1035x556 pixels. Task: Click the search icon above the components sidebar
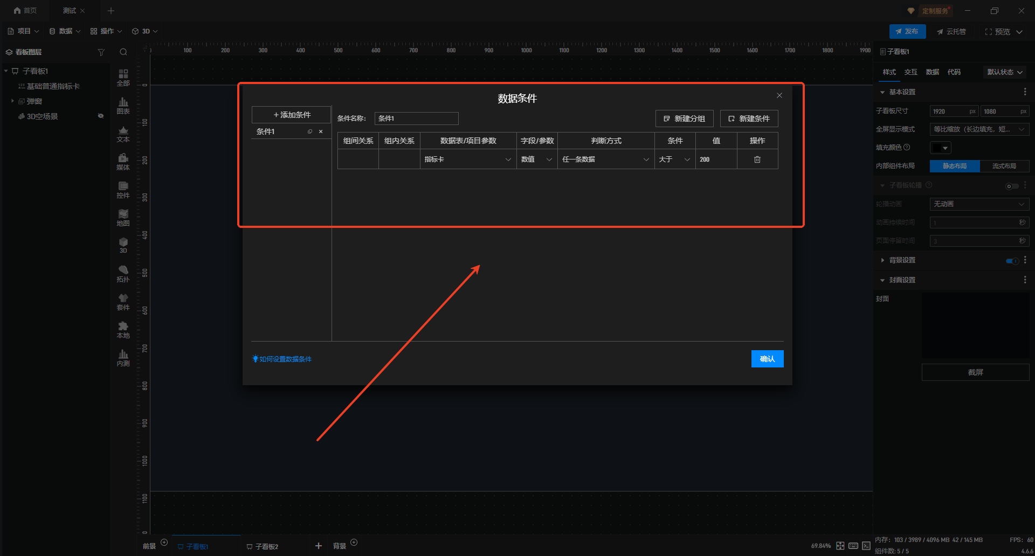(x=123, y=52)
